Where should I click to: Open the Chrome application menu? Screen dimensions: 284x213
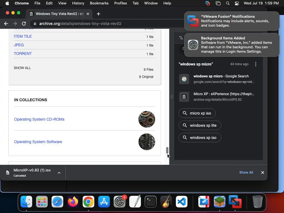(22, 3)
